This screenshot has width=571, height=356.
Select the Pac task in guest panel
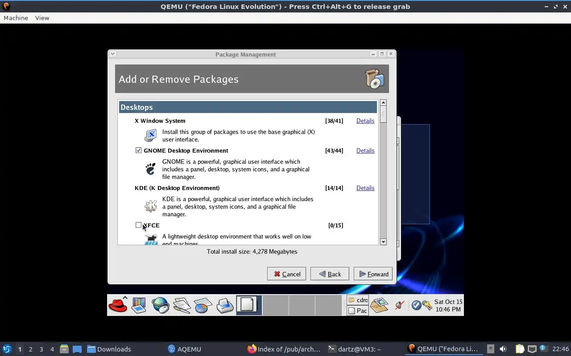click(x=358, y=311)
